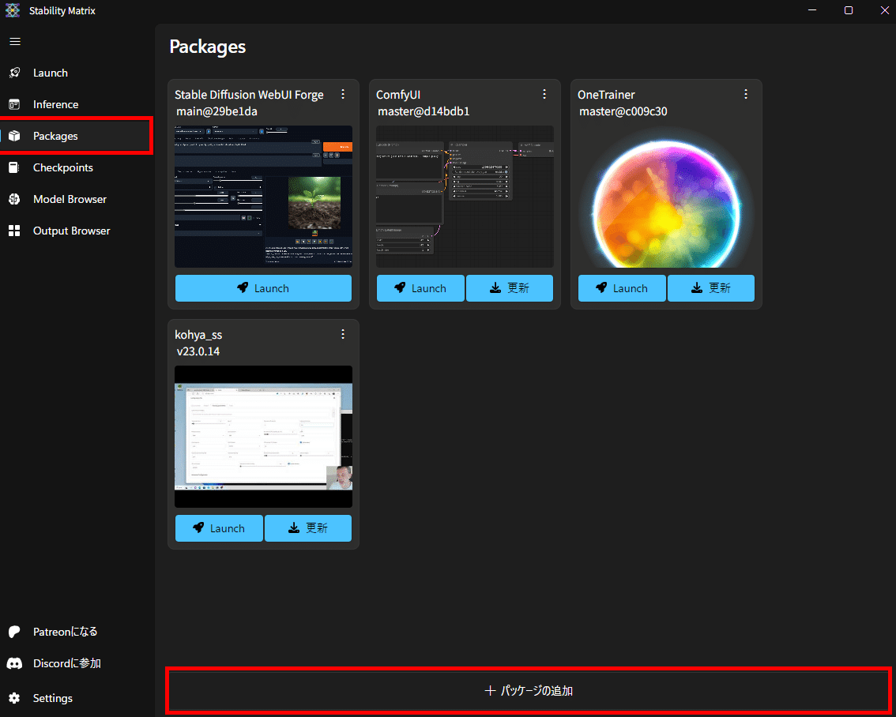
Task: Click the Patreon icon
Action: (x=14, y=632)
